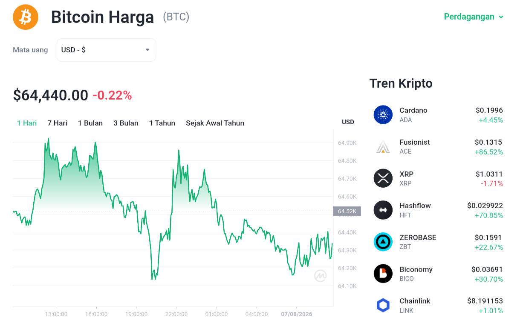Show the 3 Bulan chart range
Screen dimensions: 520x323
[x=126, y=123]
